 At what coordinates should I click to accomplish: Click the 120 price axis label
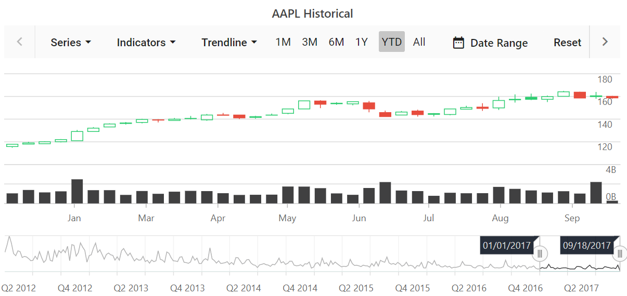click(x=605, y=147)
